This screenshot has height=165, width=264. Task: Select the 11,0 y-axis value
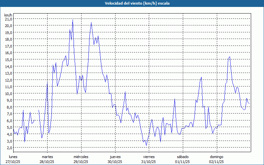[9, 87]
